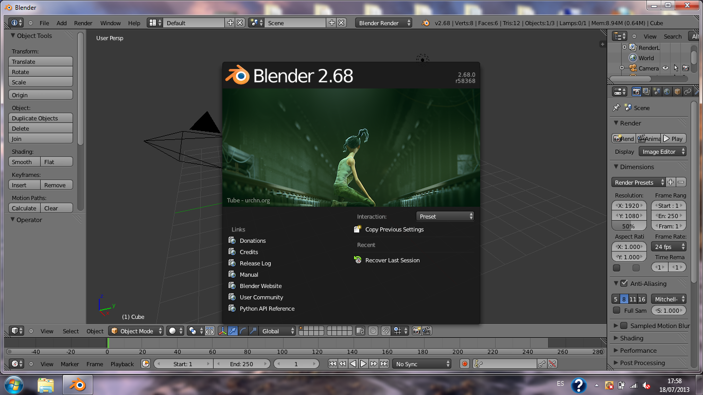Click the End: 250 frame field in timeline
This screenshot has width=703, height=395.
(242, 364)
